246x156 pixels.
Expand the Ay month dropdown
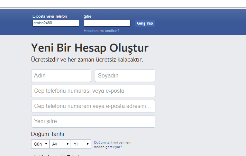pos(60,144)
